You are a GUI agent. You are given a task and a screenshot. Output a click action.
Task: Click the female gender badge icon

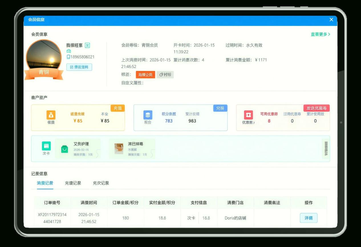tap(87, 45)
